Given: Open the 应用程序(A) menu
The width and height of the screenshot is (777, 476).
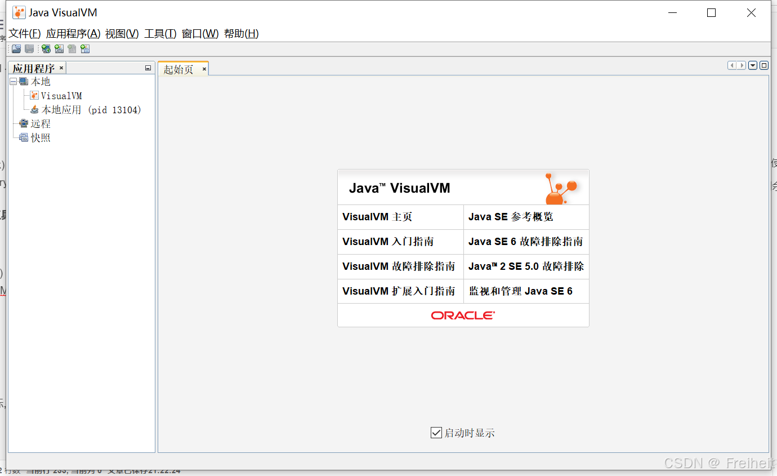Looking at the screenshot, I should pyautogui.click(x=73, y=34).
